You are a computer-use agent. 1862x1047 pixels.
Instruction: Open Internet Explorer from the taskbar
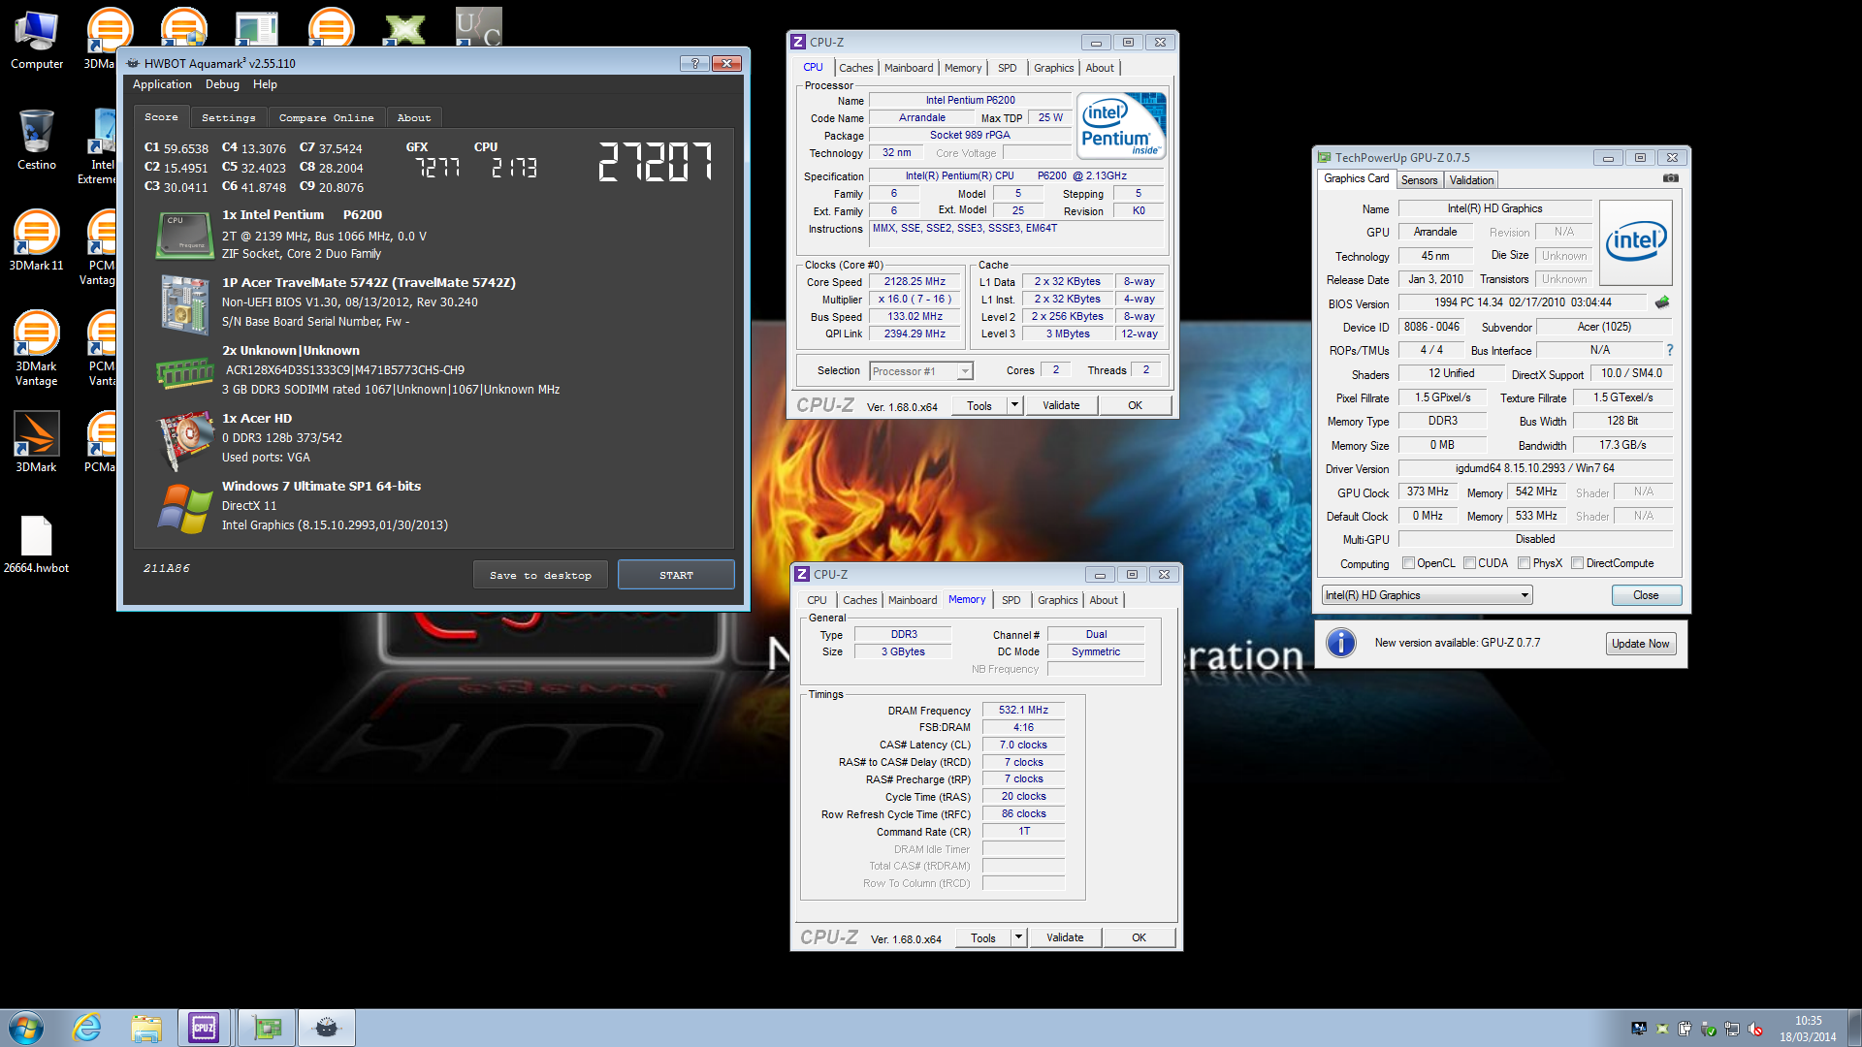point(87,1028)
